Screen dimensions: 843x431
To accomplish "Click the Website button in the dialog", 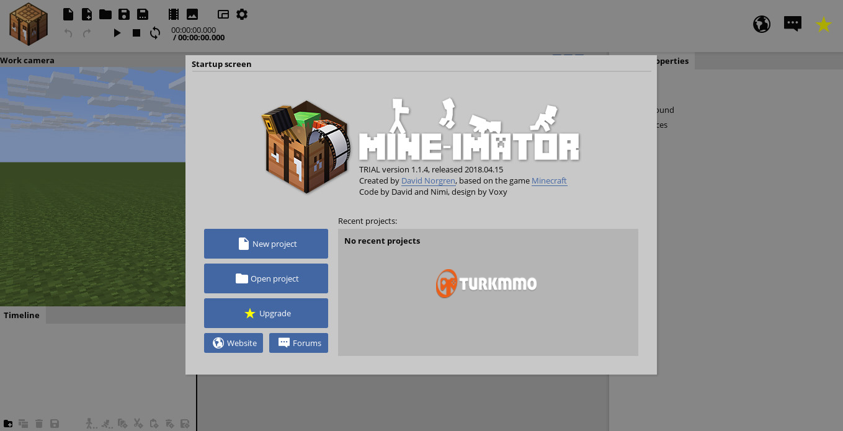I will pos(233,343).
